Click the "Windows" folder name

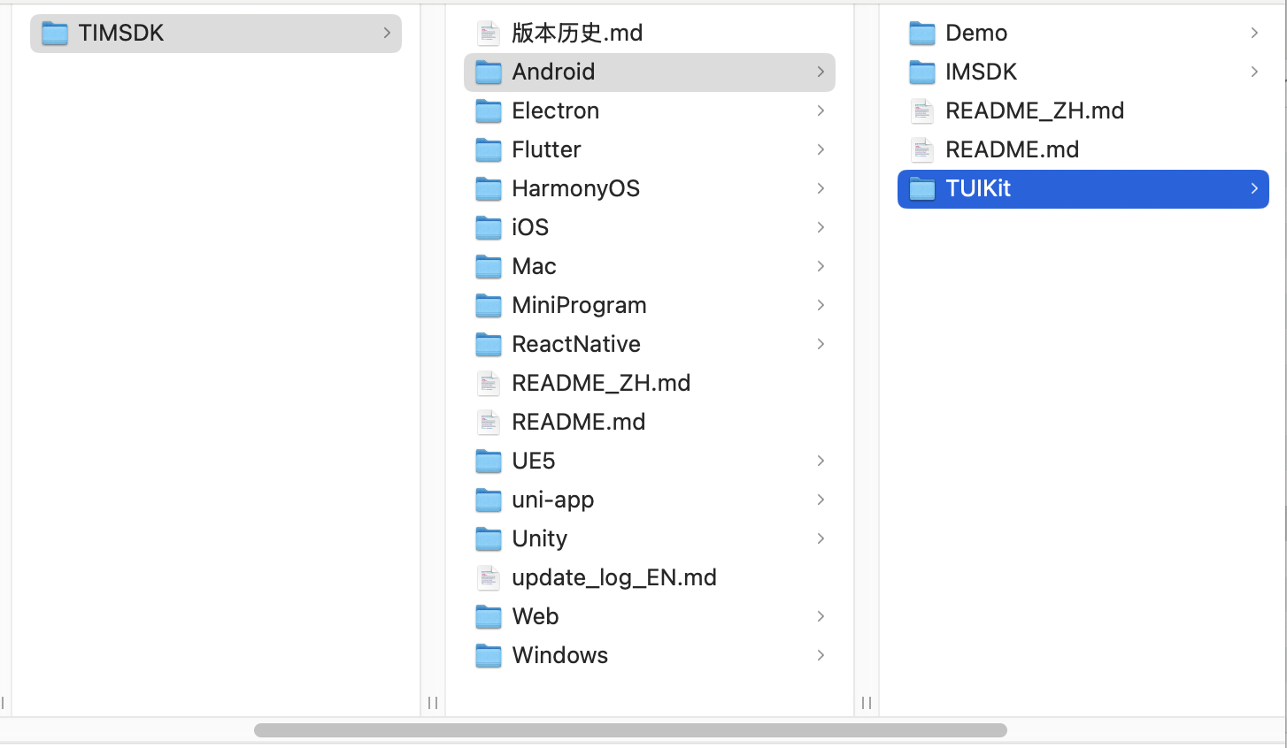click(560, 655)
